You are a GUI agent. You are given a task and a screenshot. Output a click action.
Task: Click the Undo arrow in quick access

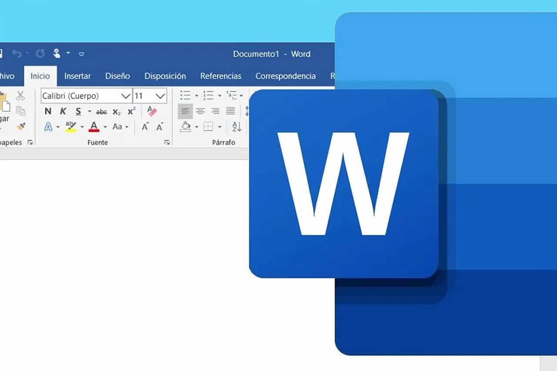tap(17, 54)
